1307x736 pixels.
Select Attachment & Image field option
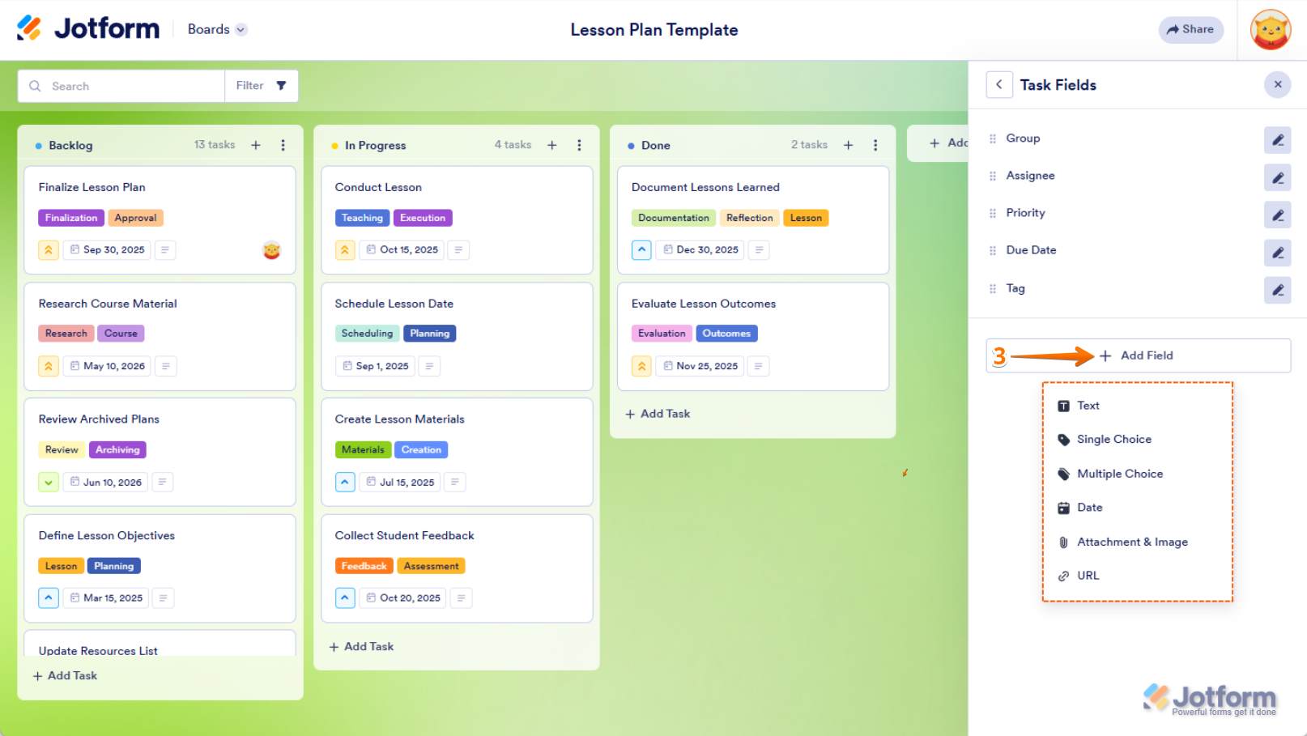[x=1131, y=542]
